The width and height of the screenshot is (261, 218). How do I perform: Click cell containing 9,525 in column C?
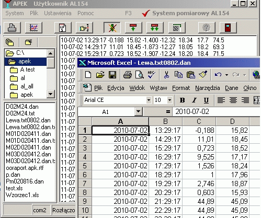click(x=199, y=157)
